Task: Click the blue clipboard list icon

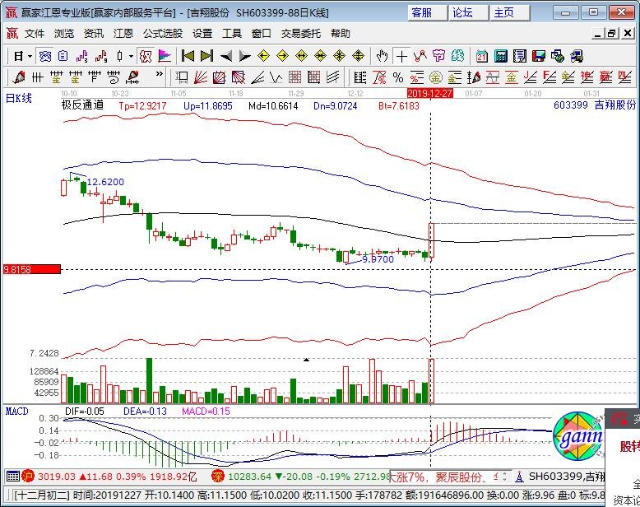Action: point(63,56)
